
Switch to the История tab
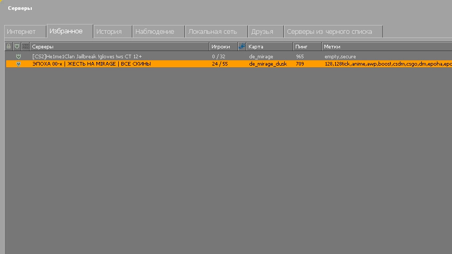coord(112,32)
